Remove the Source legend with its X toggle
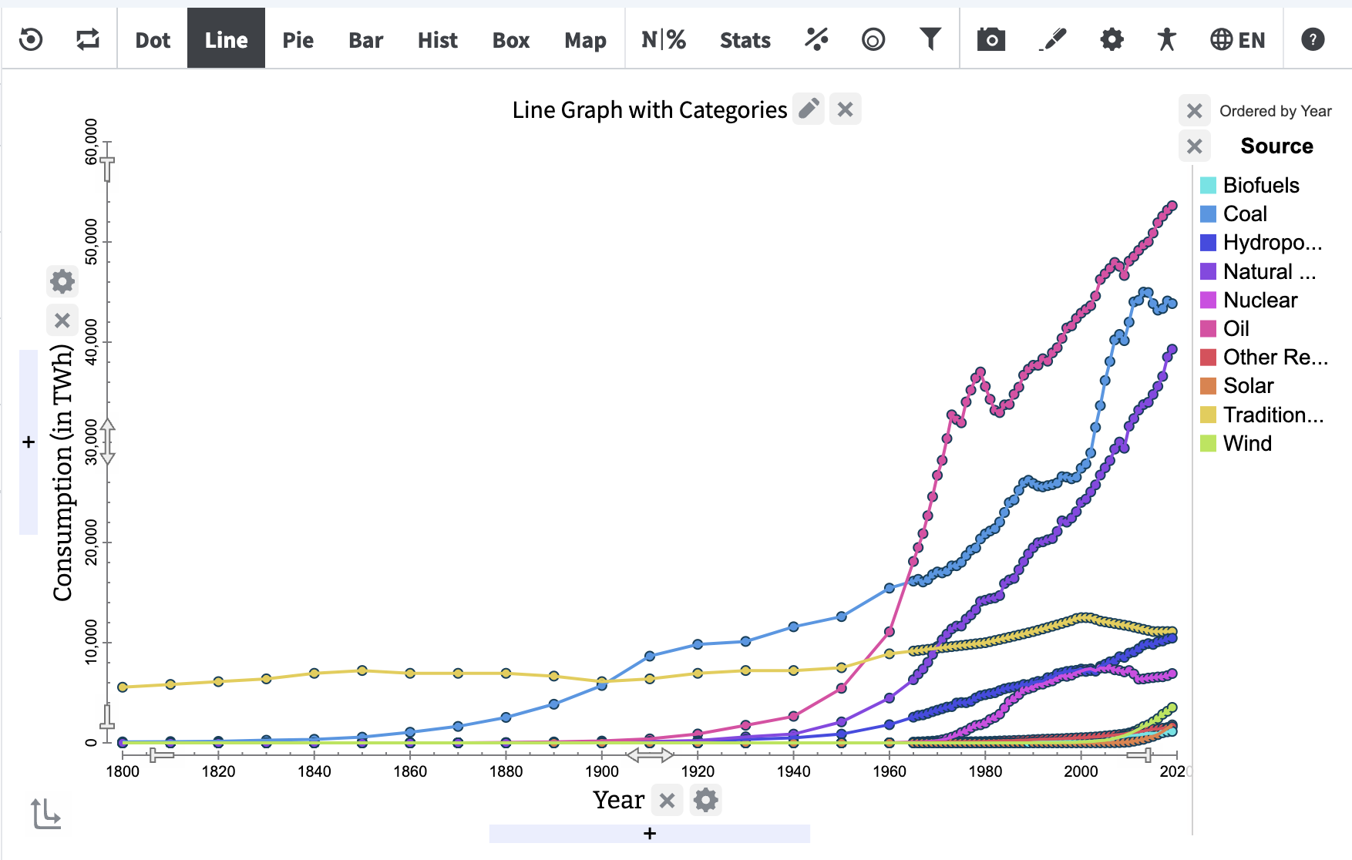 1196,145
